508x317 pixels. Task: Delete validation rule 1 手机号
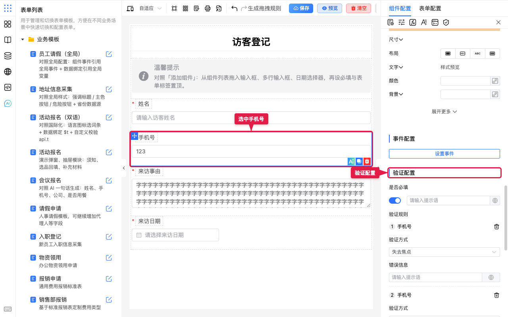pyautogui.click(x=496, y=227)
